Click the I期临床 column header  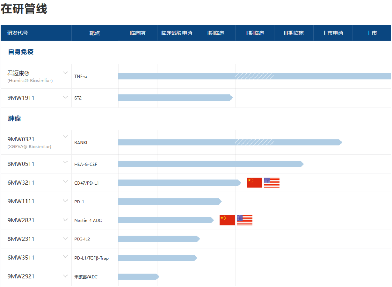pos(216,33)
